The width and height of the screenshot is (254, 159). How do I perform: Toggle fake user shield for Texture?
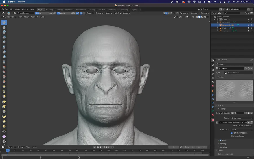tap(246, 68)
